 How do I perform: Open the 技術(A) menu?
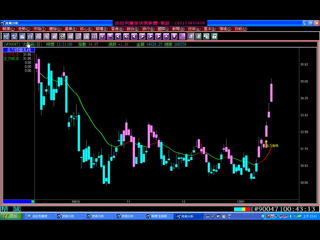[x=194, y=29]
